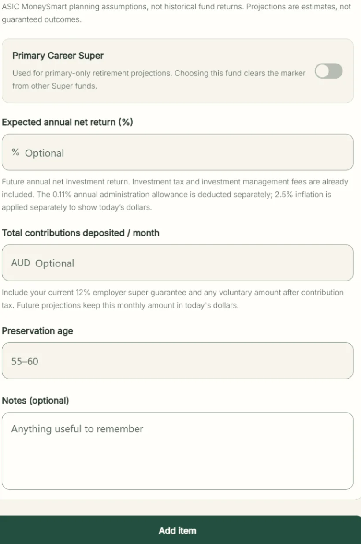Screen dimensions: 361x544
Task: Click inside the Notes text area
Action: click(178, 451)
